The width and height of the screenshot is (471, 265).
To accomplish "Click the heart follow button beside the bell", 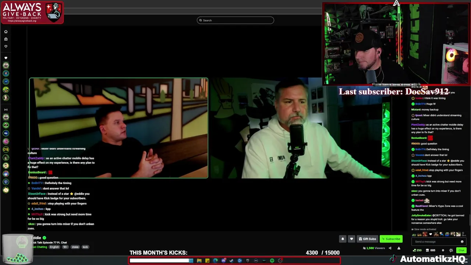I will tap(351, 239).
